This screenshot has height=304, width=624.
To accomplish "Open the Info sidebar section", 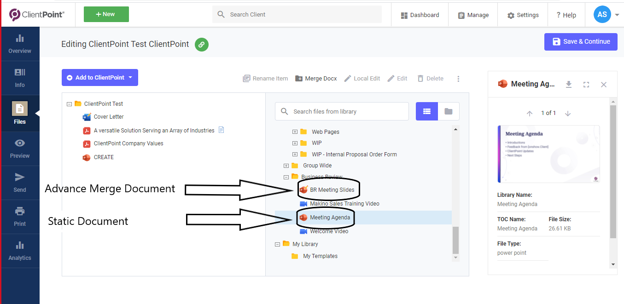I will click(20, 78).
